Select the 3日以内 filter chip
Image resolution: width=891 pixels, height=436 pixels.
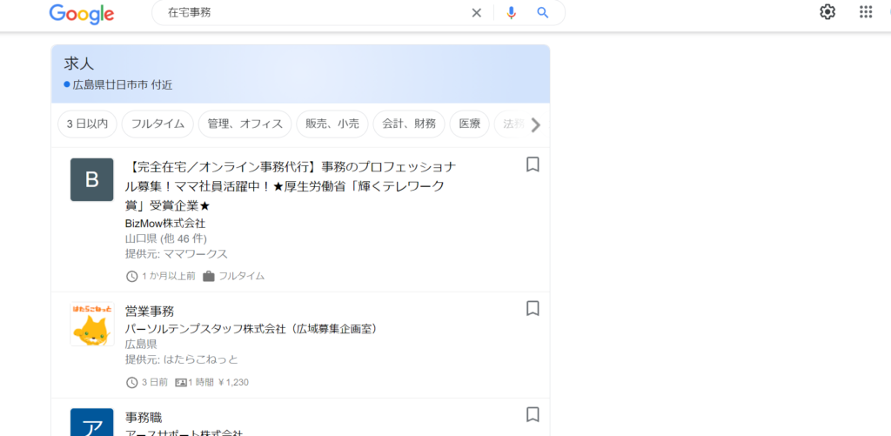pyautogui.click(x=87, y=124)
